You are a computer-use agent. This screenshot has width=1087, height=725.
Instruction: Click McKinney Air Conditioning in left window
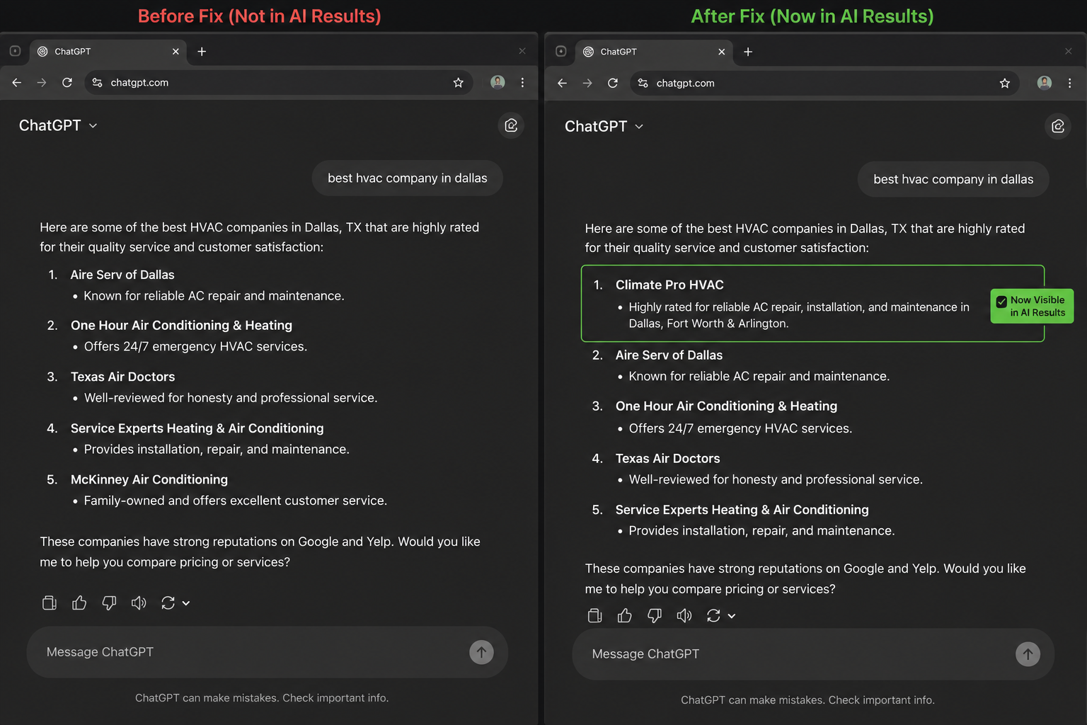click(149, 480)
